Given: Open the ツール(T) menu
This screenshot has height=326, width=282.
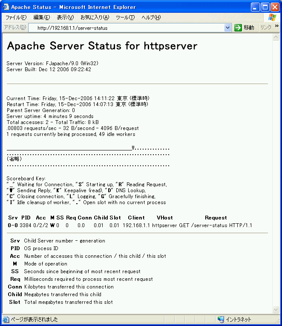Looking at the screenshot, I should (x=125, y=17).
